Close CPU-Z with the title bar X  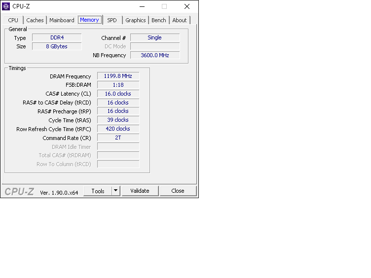pos(187,6)
